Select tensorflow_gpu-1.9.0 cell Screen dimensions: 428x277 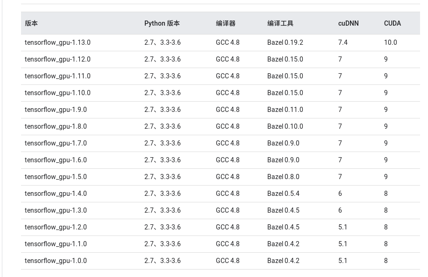(x=56, y=110)
